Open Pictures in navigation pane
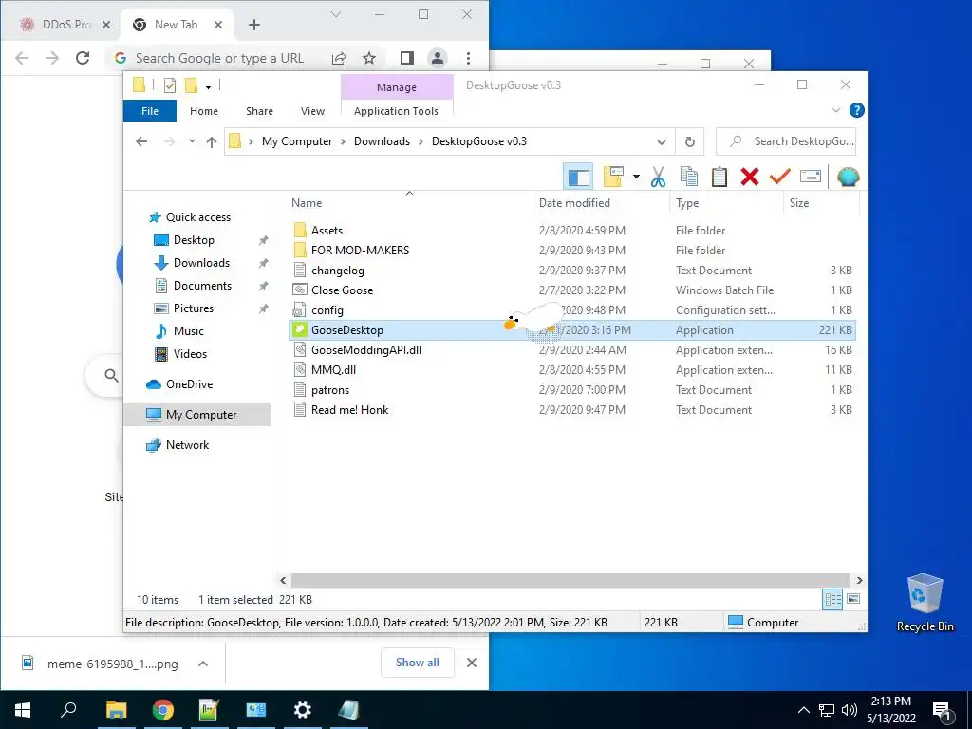The image size is (972, 729). pyautogui.click(x=194, y=308)
